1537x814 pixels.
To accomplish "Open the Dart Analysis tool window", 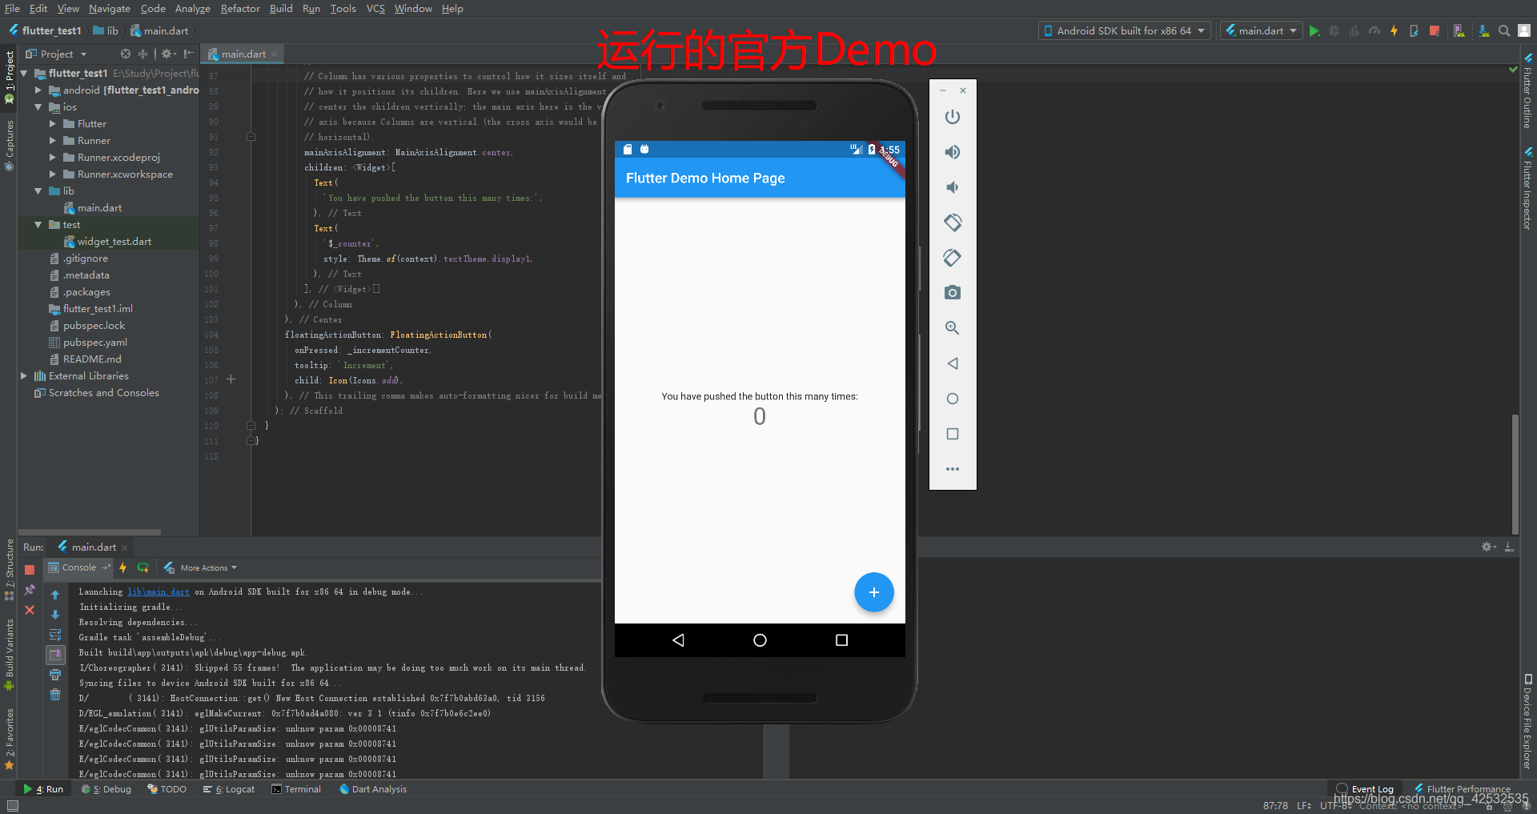I will 373,789.
